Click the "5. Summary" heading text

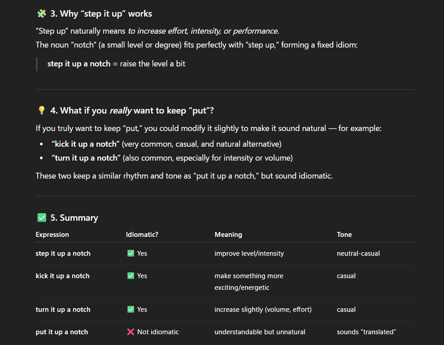74,218
